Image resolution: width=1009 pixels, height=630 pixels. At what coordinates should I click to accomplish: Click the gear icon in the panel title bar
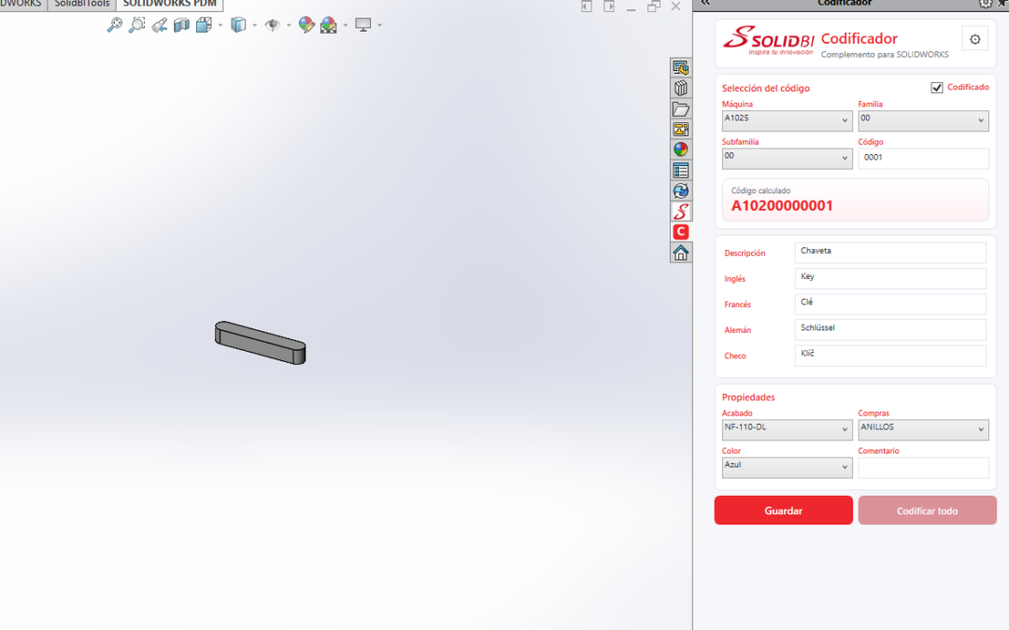[x=986, y=3]
